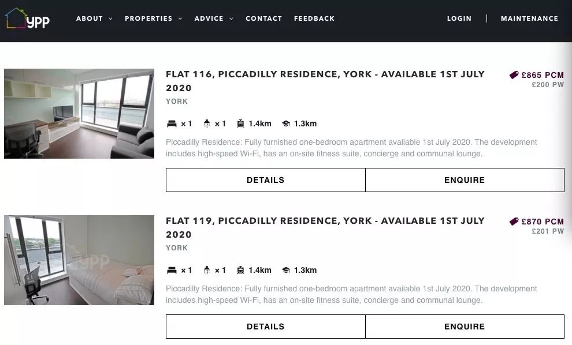This screenshot has height=345, width=572.
Task: Click the YPP house logo
Action: coord(27,19)
